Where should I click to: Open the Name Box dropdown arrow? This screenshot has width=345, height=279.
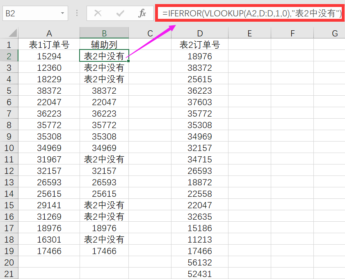coord(62,13)
